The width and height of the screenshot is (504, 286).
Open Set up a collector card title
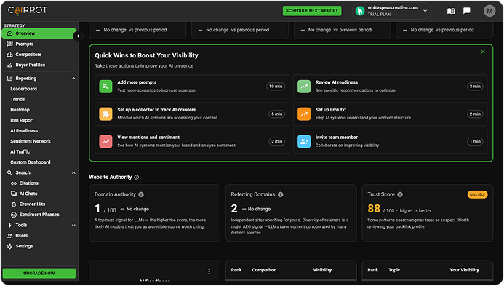tap(156, 110)
